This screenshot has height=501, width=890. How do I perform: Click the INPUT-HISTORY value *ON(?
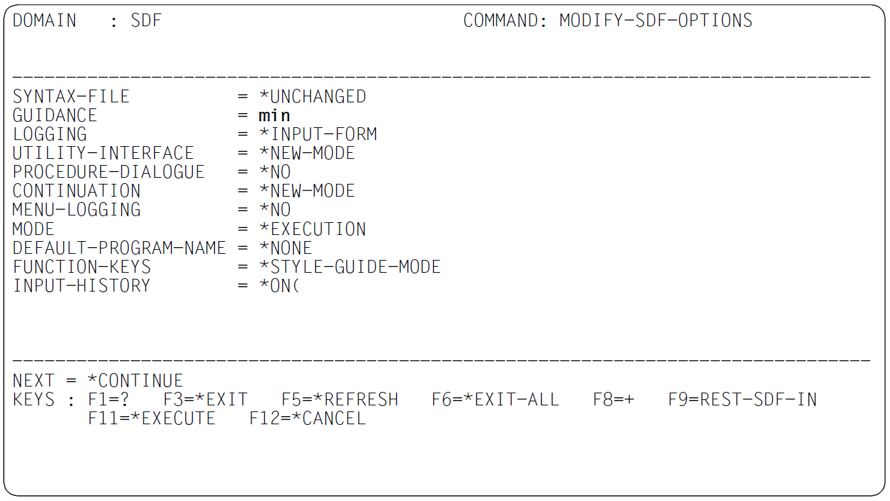coord(279,286)
